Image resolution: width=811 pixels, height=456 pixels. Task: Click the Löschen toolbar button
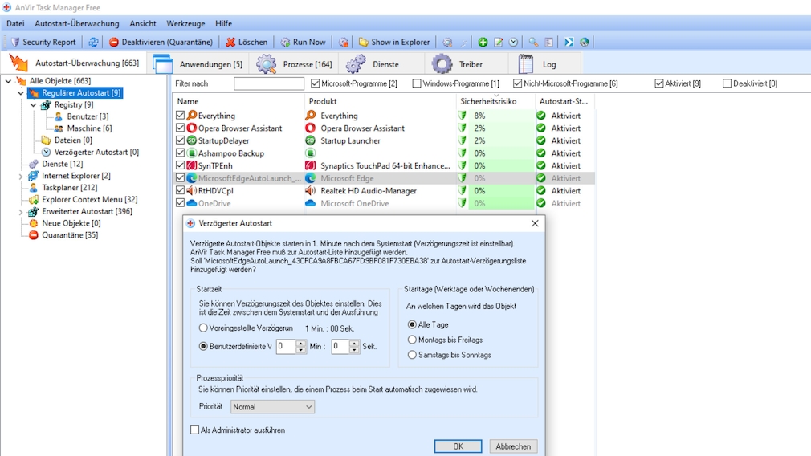coord(247,42)
